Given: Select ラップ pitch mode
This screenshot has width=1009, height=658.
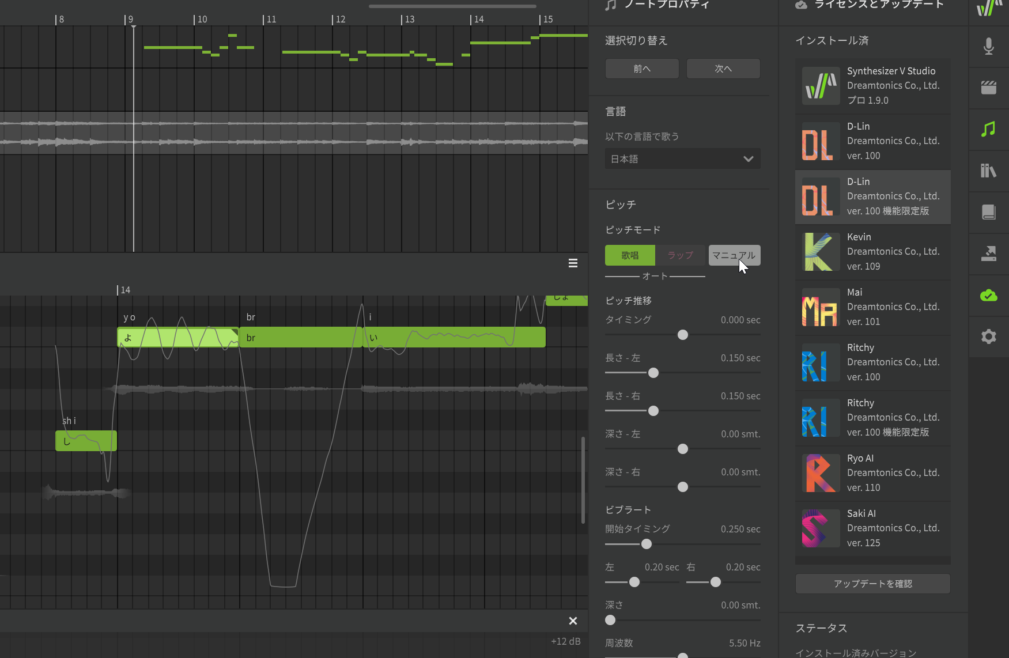Looking at the screenshot, I should pos(681,255).
